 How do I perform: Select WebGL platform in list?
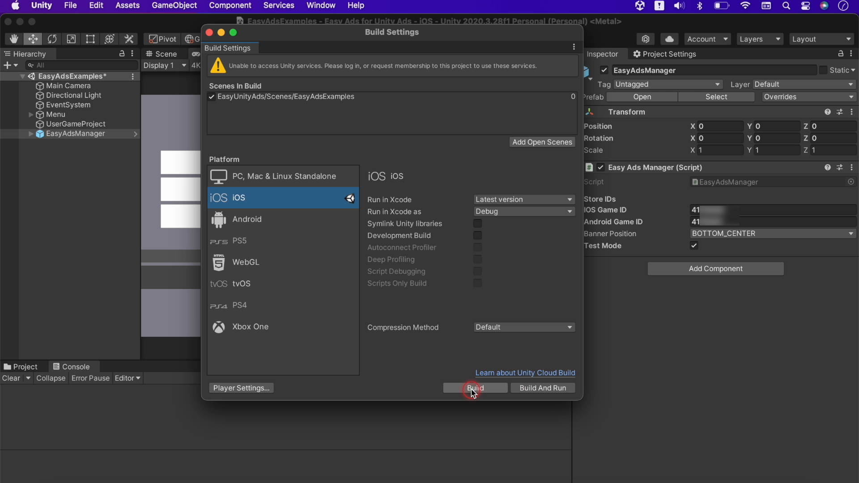283,262
